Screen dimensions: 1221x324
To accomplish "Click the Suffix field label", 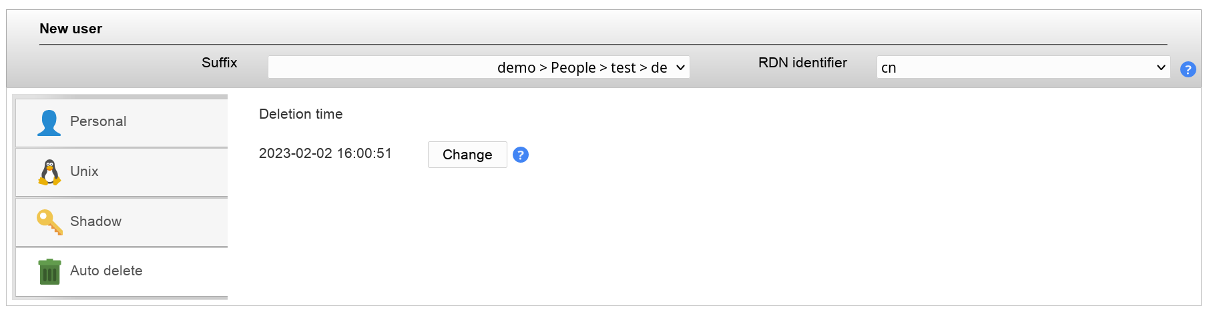I will point(219,63).
